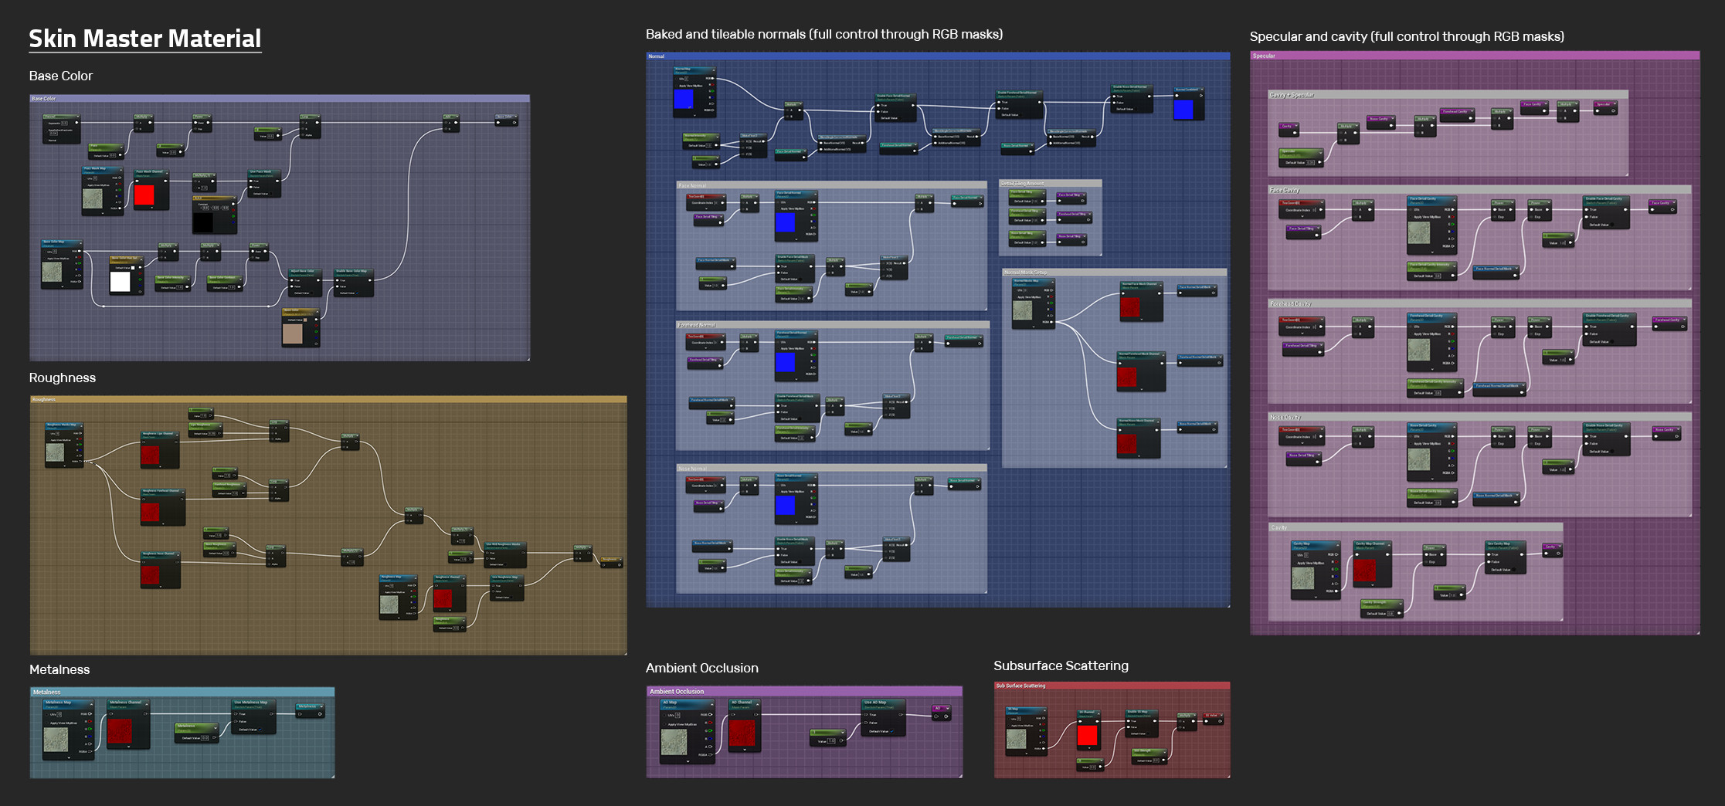Screen dimensions: 1725x806
Task: Click the AO Map node's green G output pin
Action: [711, 730]
